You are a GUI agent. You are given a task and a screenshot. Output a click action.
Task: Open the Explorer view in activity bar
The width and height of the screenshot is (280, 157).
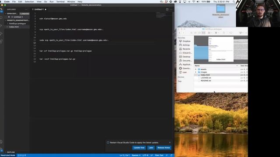click(1, 10)
